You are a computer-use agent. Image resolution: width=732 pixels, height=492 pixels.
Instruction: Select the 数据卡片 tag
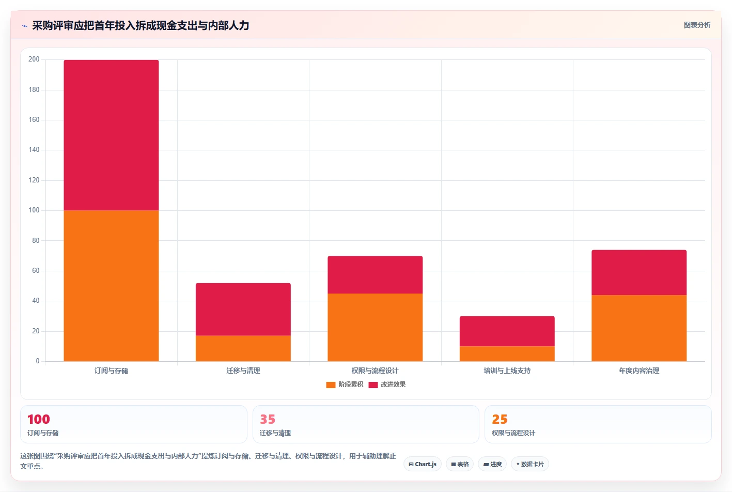tap(530, 464)
